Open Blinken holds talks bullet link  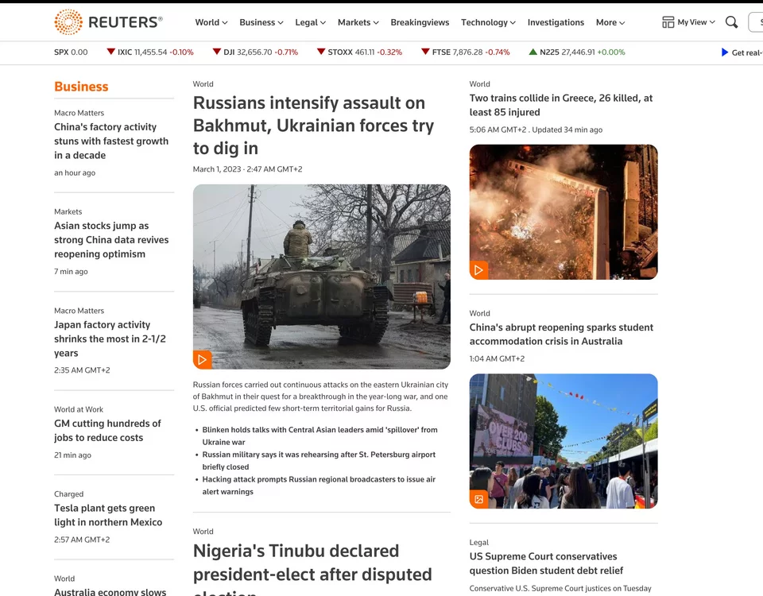click(320, 436)
